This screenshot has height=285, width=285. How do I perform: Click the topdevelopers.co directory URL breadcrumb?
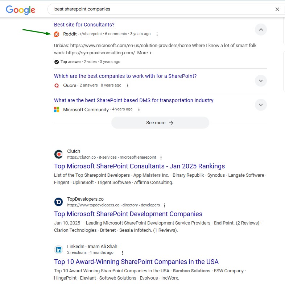pos(113,205)
